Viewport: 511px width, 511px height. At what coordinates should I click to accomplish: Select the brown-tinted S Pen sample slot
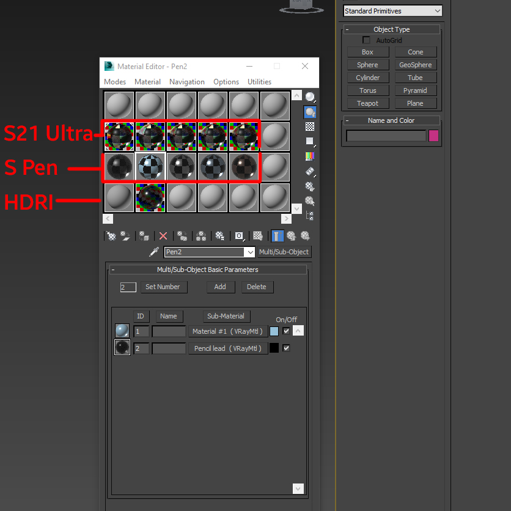(x=244, y=167)
